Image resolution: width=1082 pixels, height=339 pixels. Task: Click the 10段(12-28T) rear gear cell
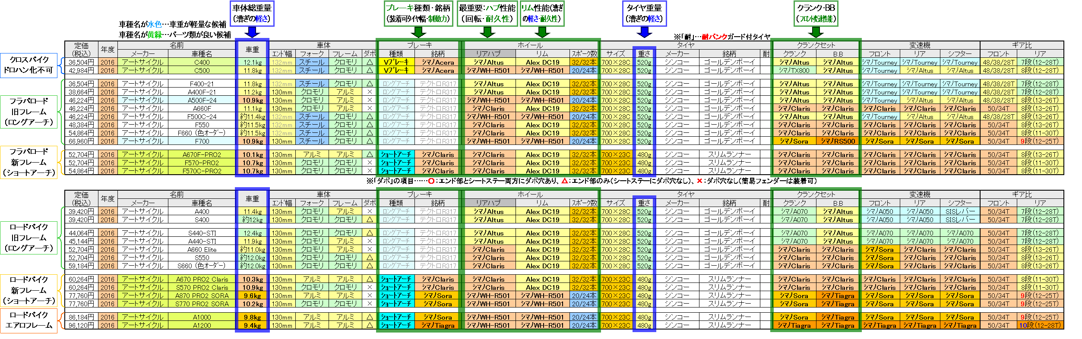click(1040, 325)
